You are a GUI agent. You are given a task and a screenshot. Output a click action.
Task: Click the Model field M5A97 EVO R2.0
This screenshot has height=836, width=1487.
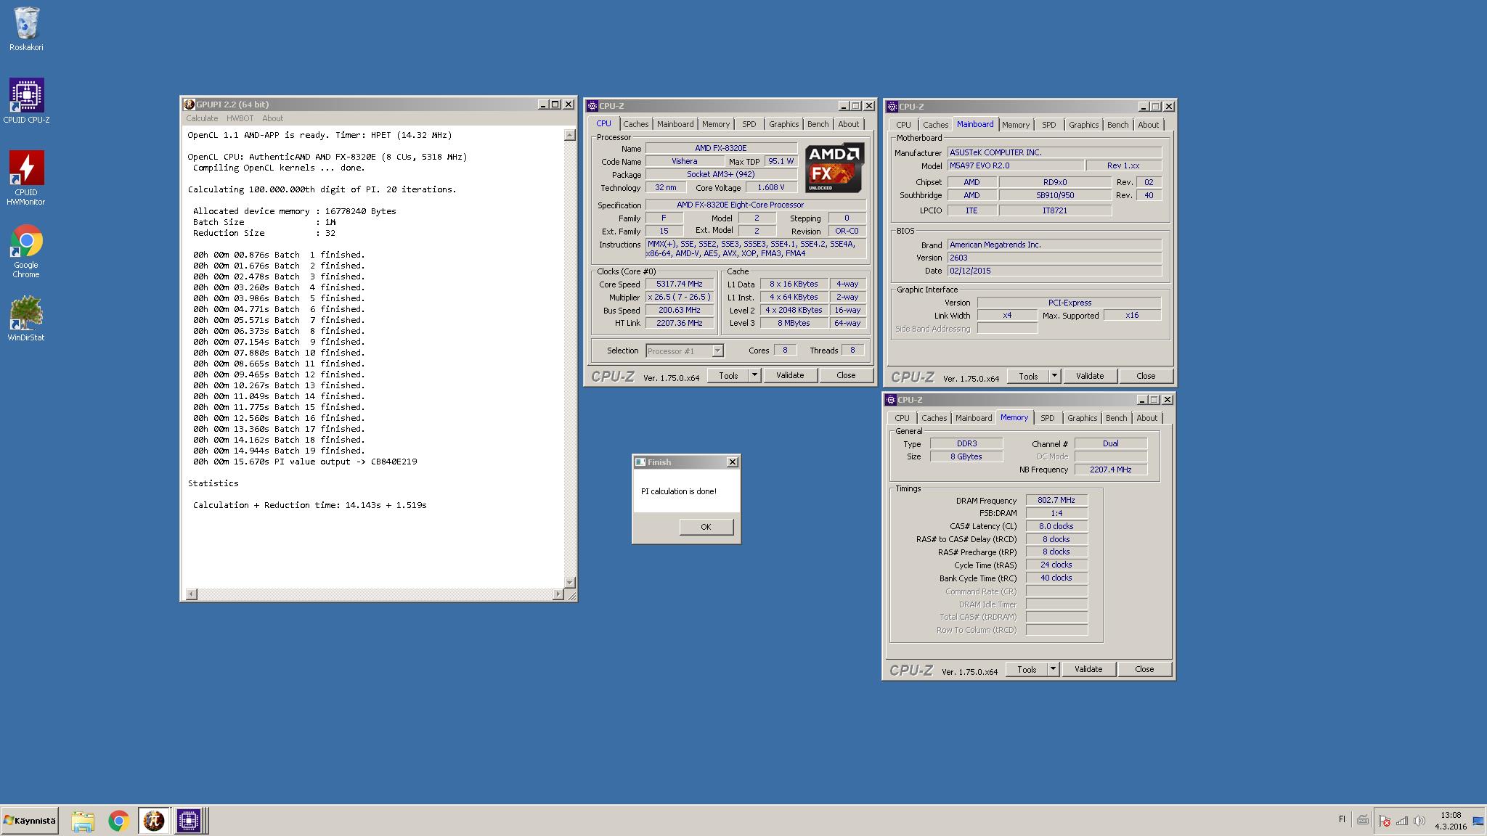[1015, 165]
